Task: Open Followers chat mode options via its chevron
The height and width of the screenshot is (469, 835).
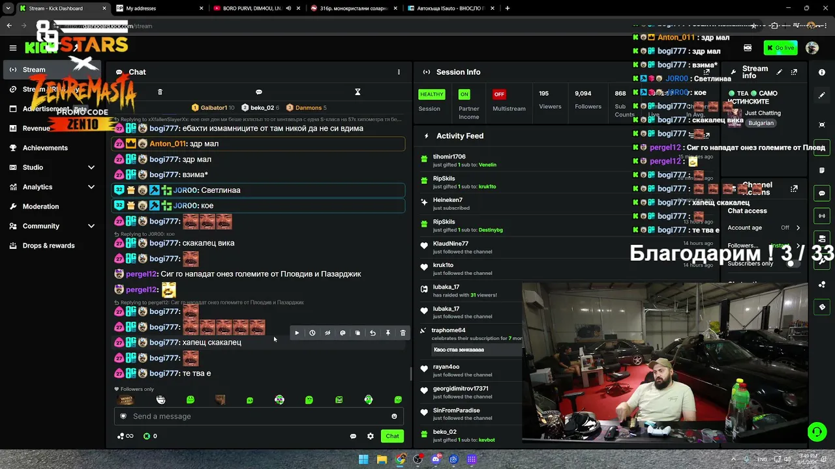Action: [x=798, y=246]
